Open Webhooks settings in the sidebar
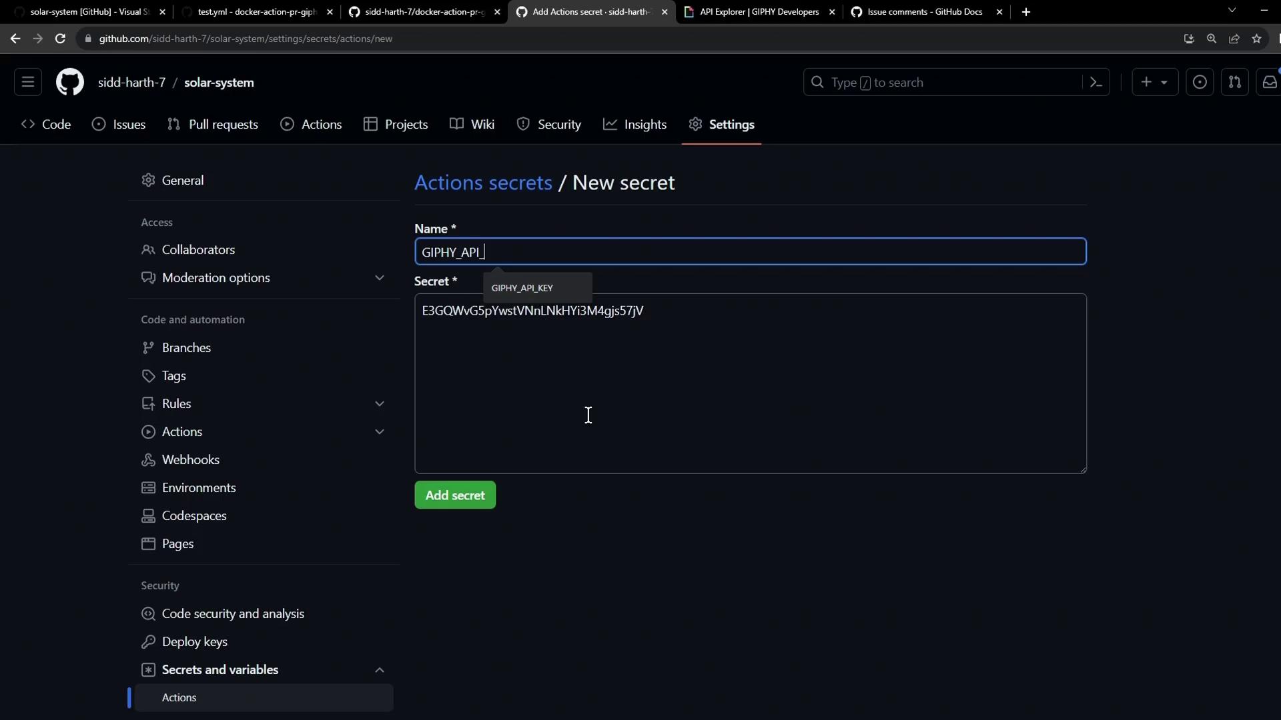 [190, 460]
